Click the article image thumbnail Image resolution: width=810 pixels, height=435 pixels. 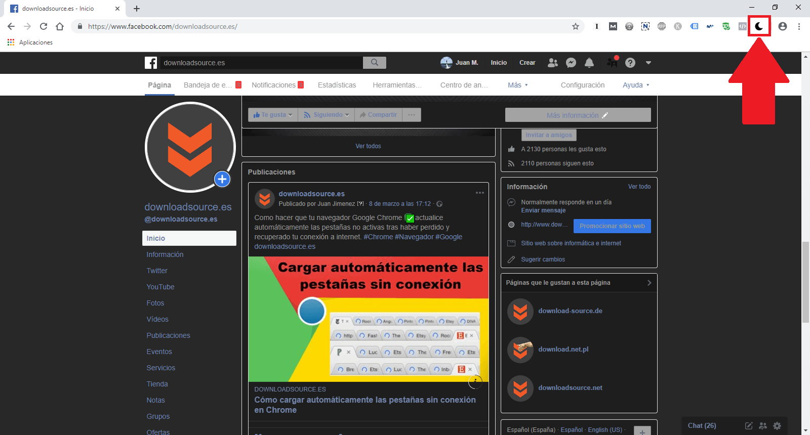[x=369, y=319]
